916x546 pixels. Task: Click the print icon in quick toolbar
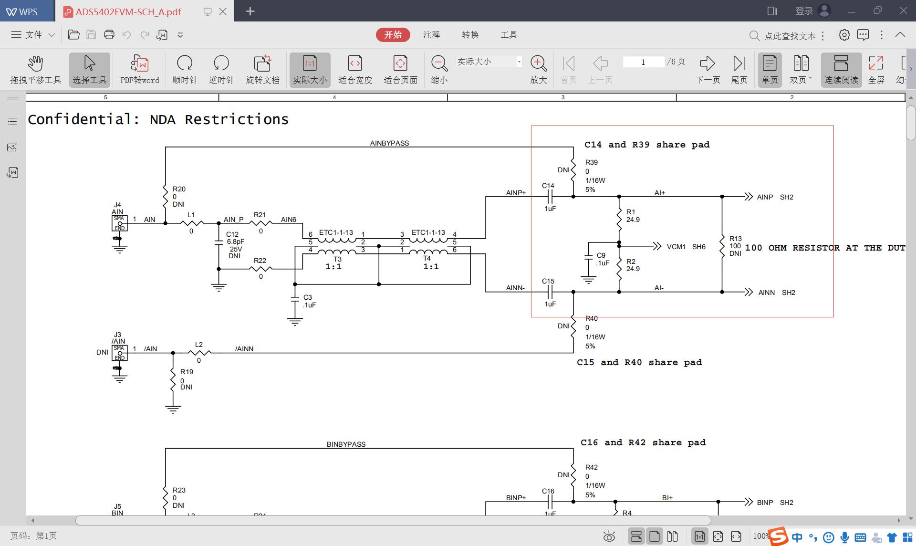click(109, 35)
